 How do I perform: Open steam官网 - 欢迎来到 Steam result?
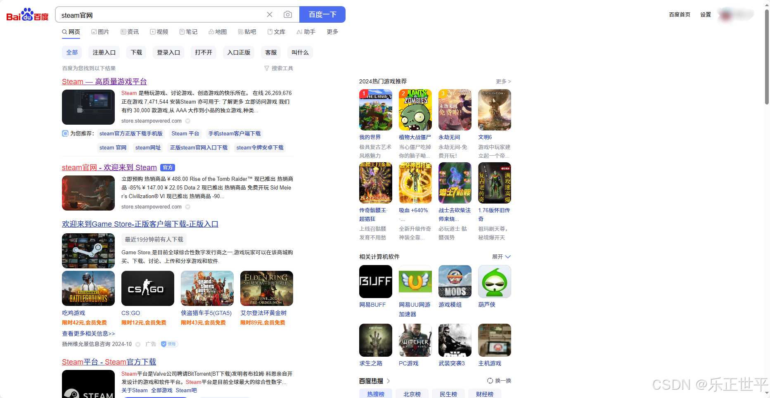tap(109, 168)
